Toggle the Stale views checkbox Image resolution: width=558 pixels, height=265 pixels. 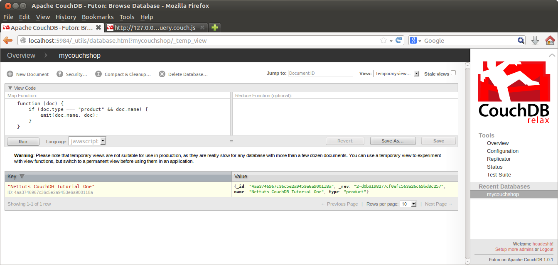pos(453,73)
